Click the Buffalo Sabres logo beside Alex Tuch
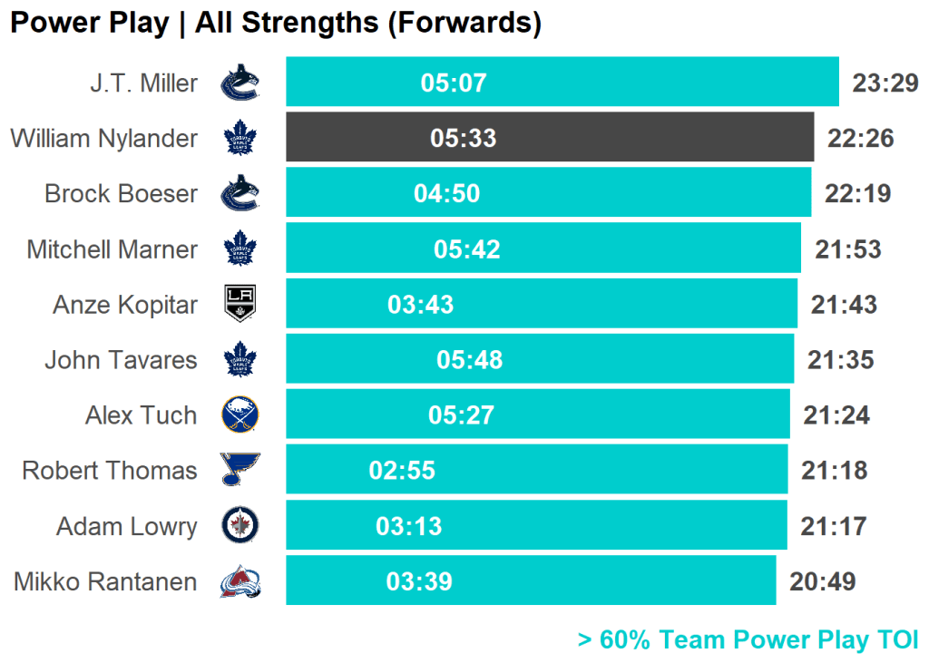This screenshot has height=663, width=929. click(240, 415)
